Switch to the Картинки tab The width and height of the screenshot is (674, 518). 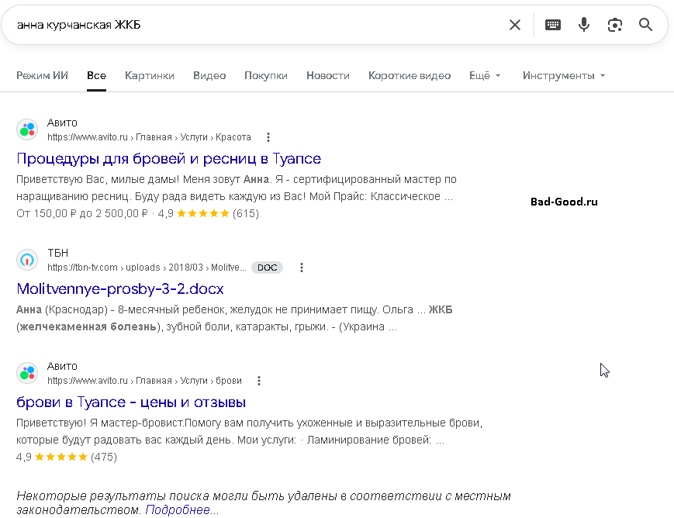point(150,75)
